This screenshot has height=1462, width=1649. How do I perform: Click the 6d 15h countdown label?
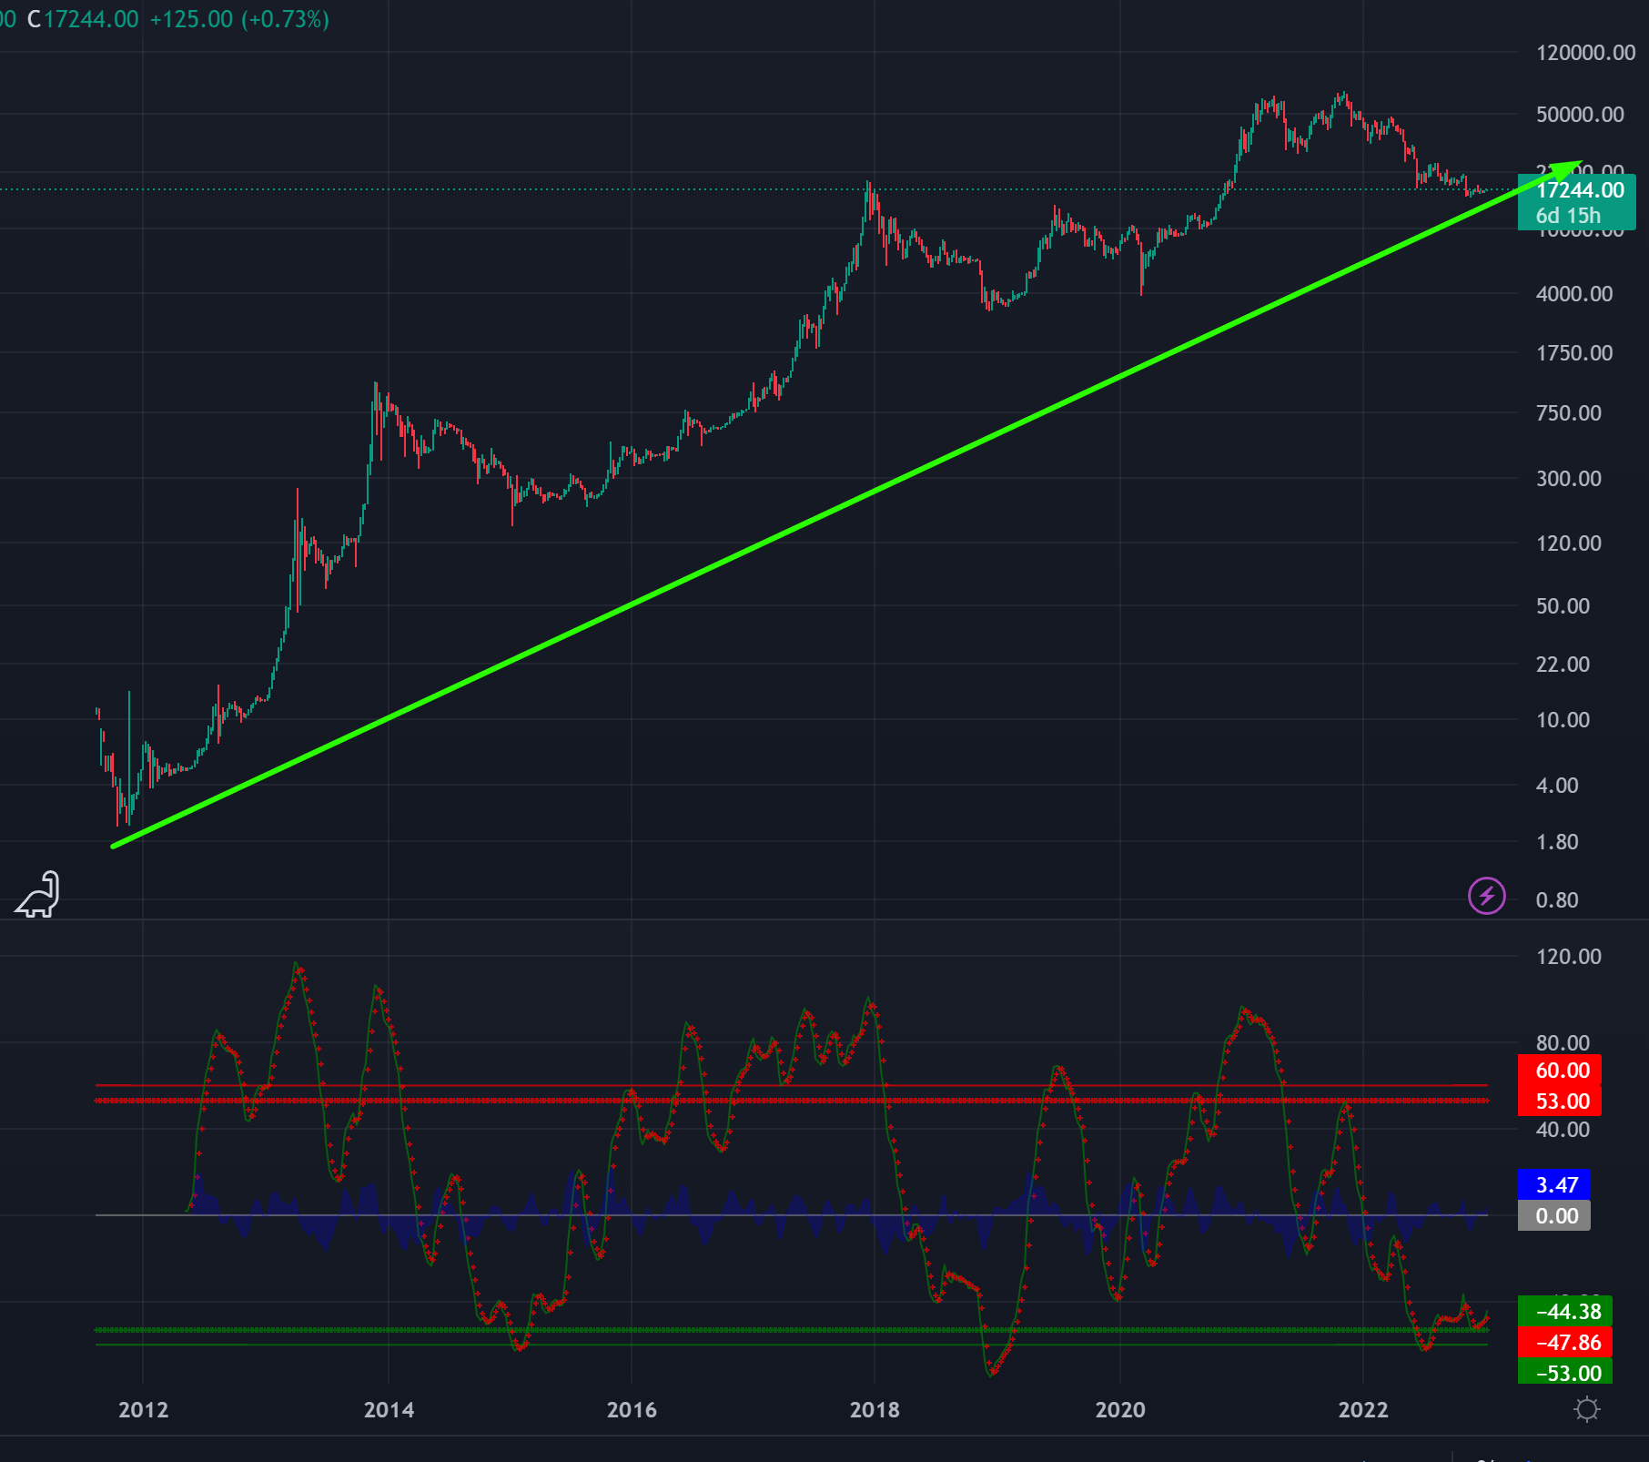tap(1567, 216)
